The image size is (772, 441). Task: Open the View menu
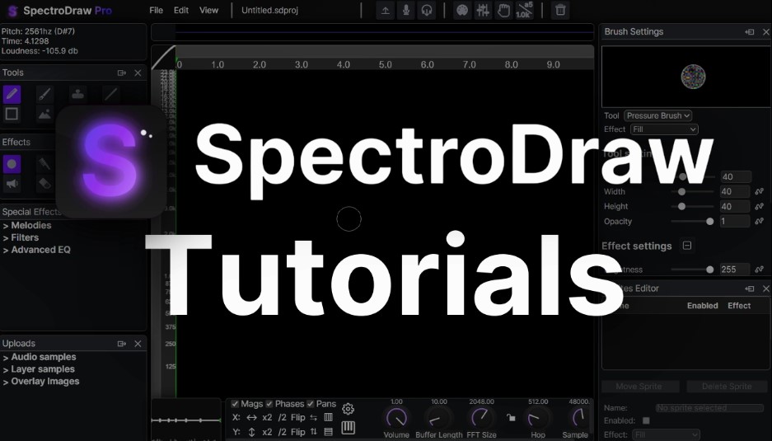[x=208, y=11]
